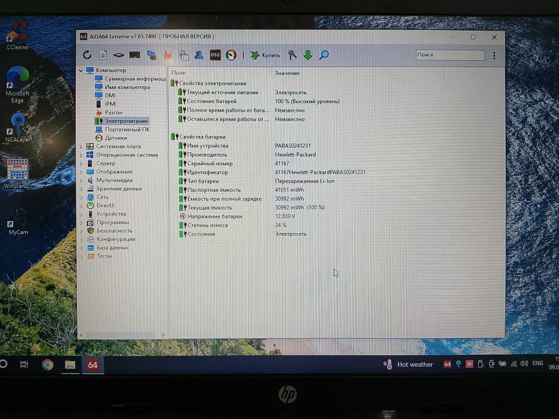The width and height of the screenshot is (559, 419).
Task: Select the Текущий источник питания row
Action: tap(243, 93)
